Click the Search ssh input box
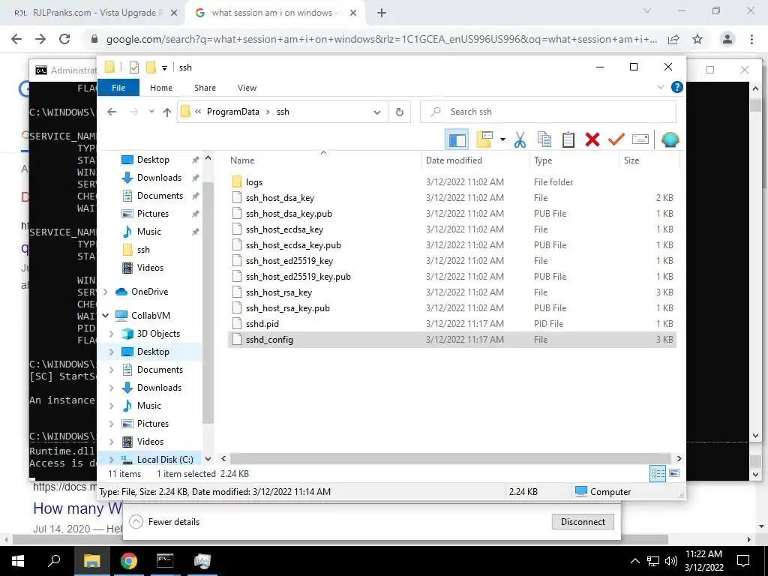 548,112
